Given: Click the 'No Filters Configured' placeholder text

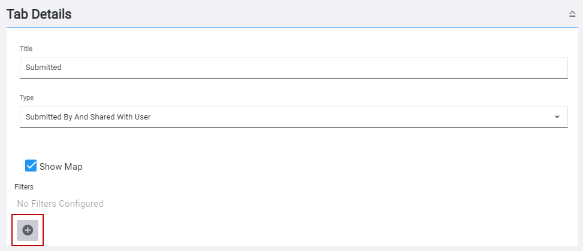Looking at the screenshot, I should [60, 204].
